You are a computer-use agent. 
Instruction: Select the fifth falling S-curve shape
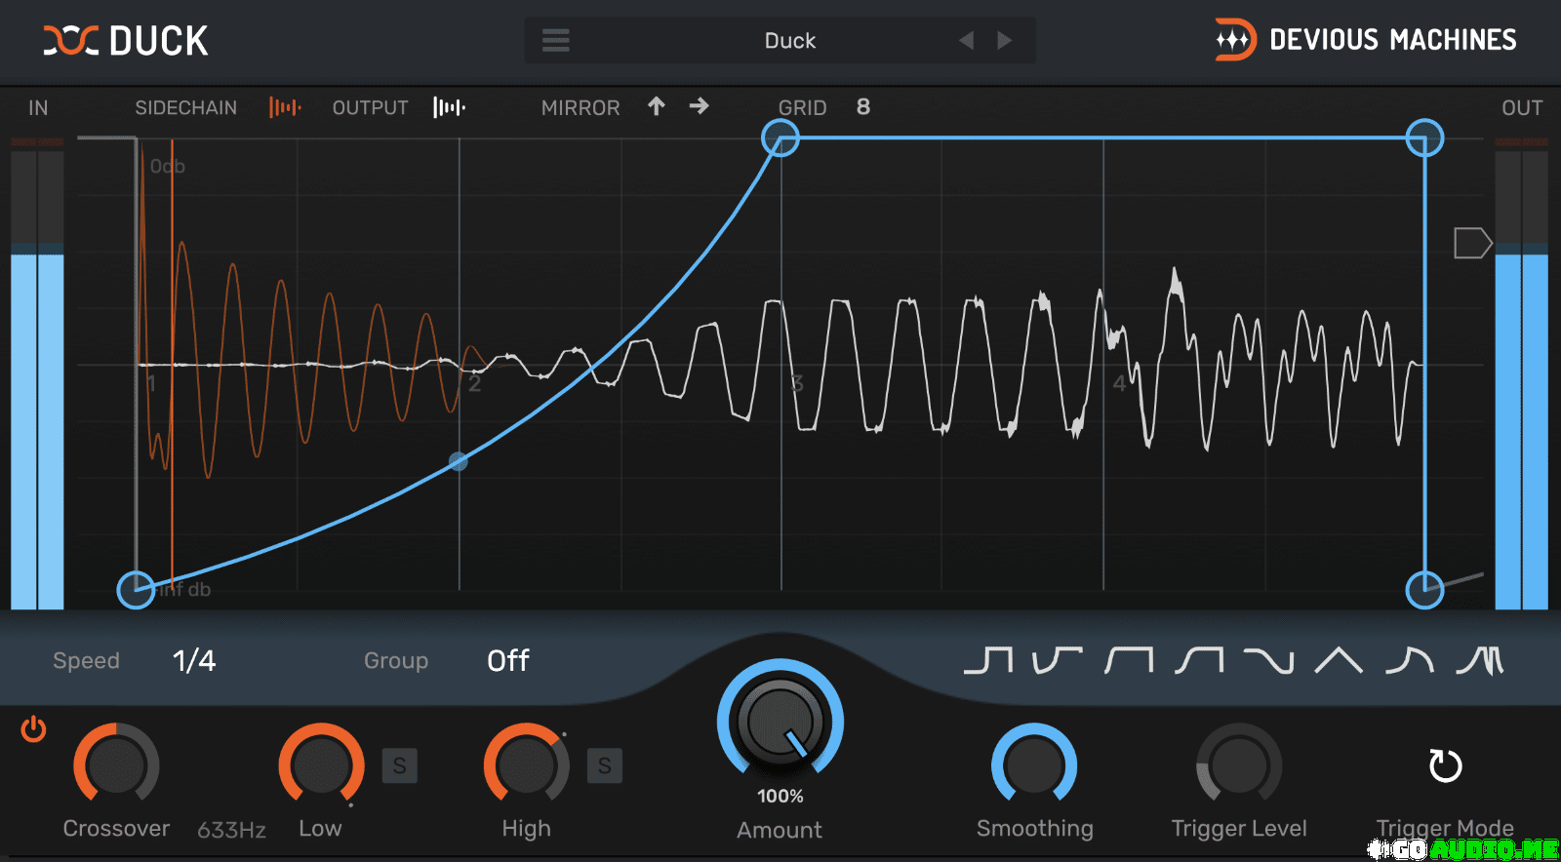1268,660
